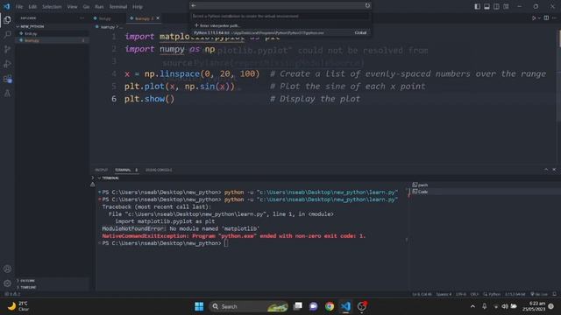Click the interpreter search input field
This screenshot has height=315, width=561.
click(x=280, y=16)
